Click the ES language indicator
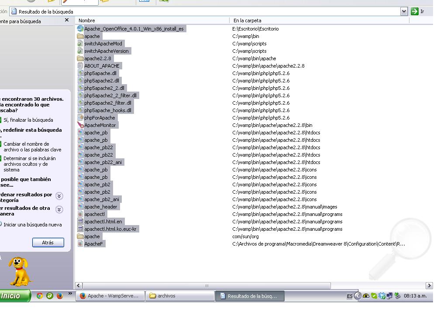 (350, 296)
